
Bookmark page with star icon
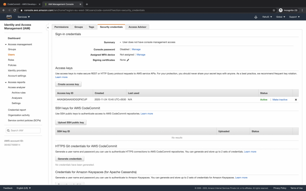[274, 10]
